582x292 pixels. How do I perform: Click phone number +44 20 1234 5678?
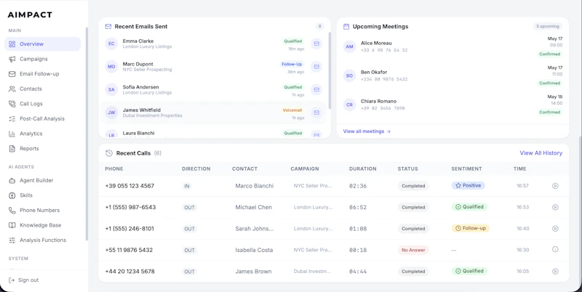coord(130,271)
